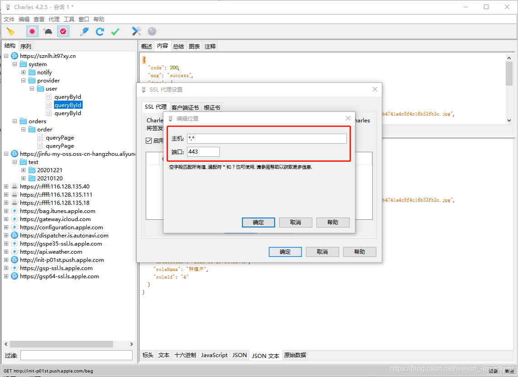
Task: Click the green validate checkmark icon
Action: 115,32
